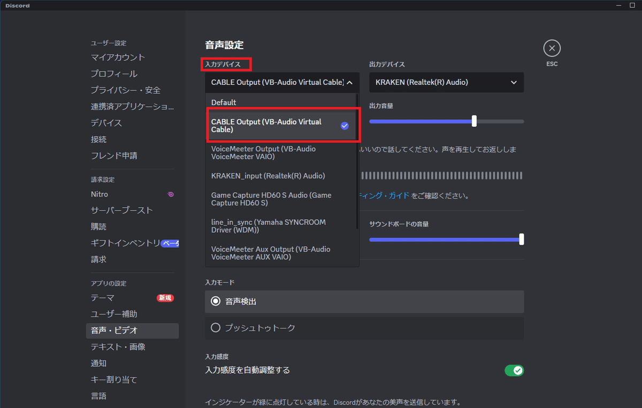Open 音声・ビデオ settings page
Viewport: 642px width, 408px height.
click(x=132, y=331)
